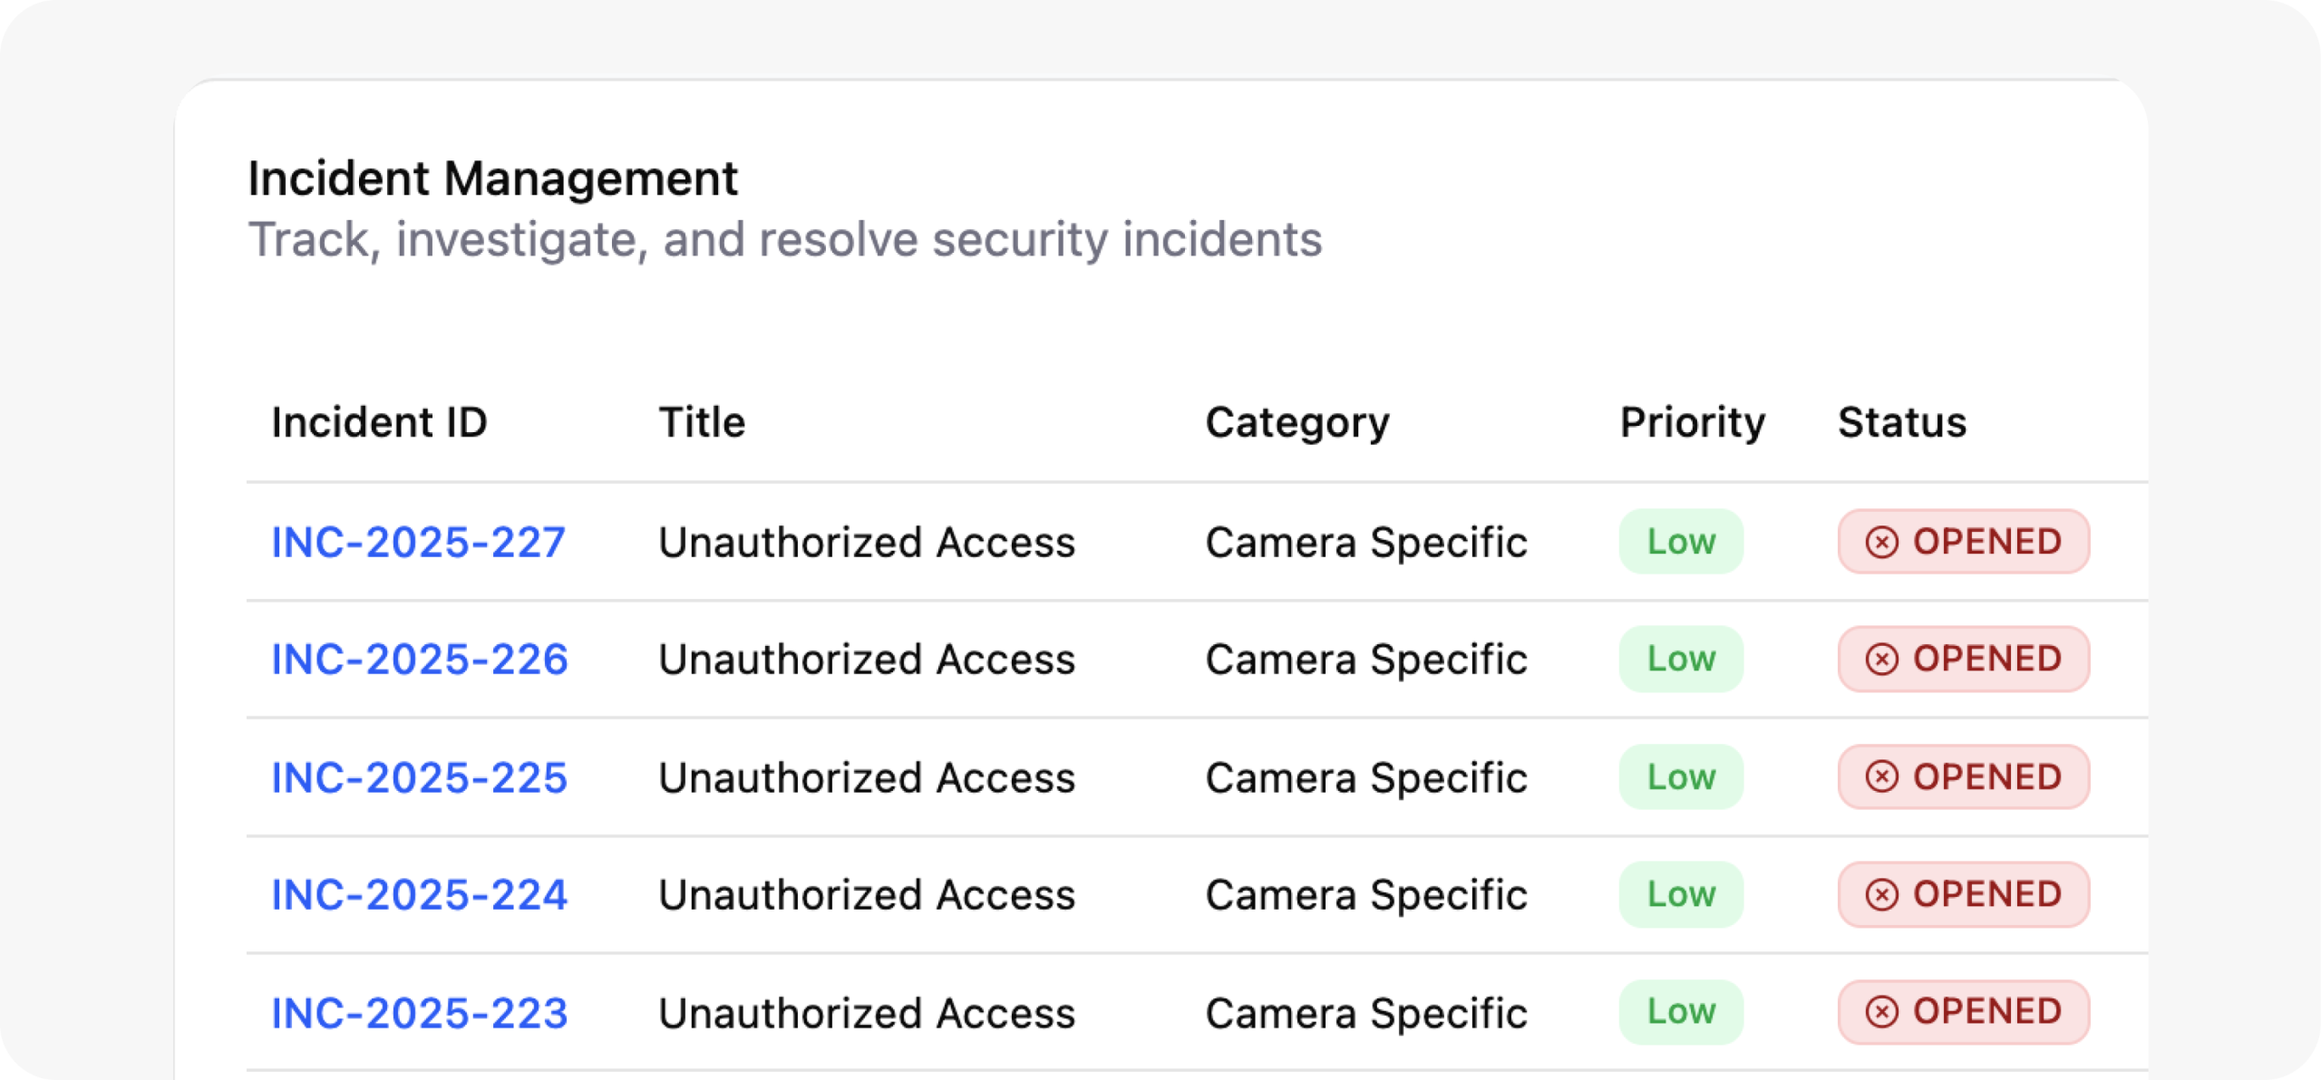Click the X icon in INC-2025-226 status badge
Screen dimensions: 2321x1080
[1881, 659]
